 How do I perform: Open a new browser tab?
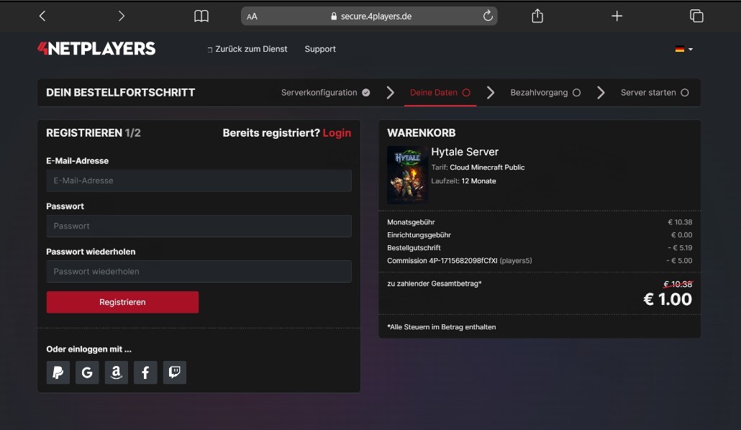click(x=617, y=15)
